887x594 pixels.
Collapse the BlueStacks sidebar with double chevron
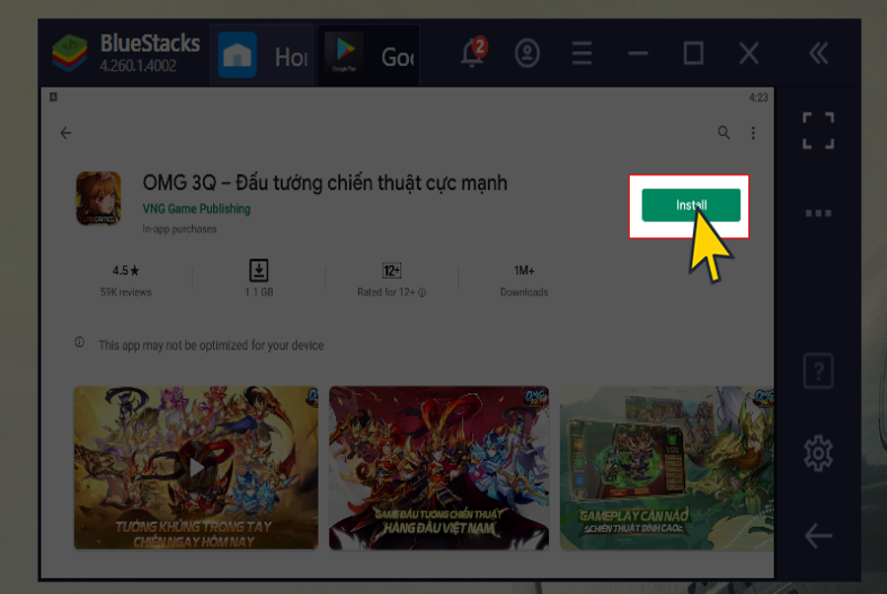[818, 54]
